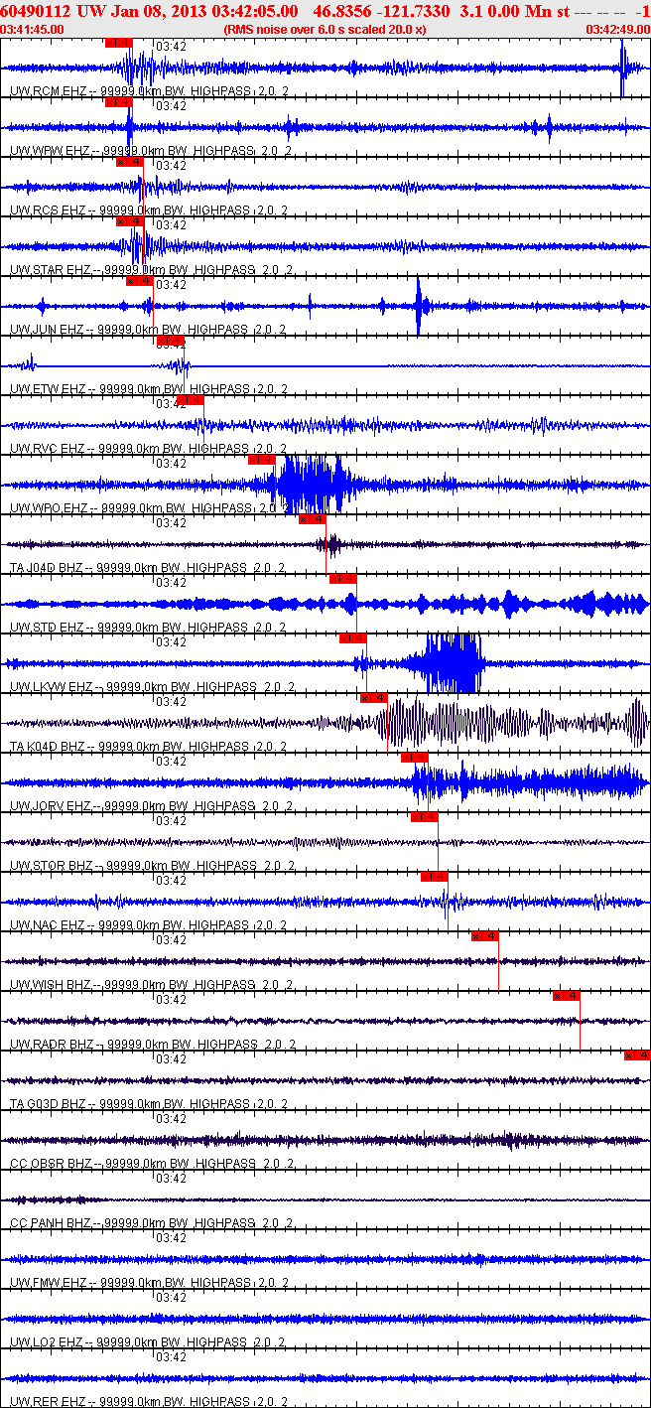Viewport: 651px width, 1408px height.
Task: Select the pick marker on TA.J04D trace
Action: click(312, 519)
